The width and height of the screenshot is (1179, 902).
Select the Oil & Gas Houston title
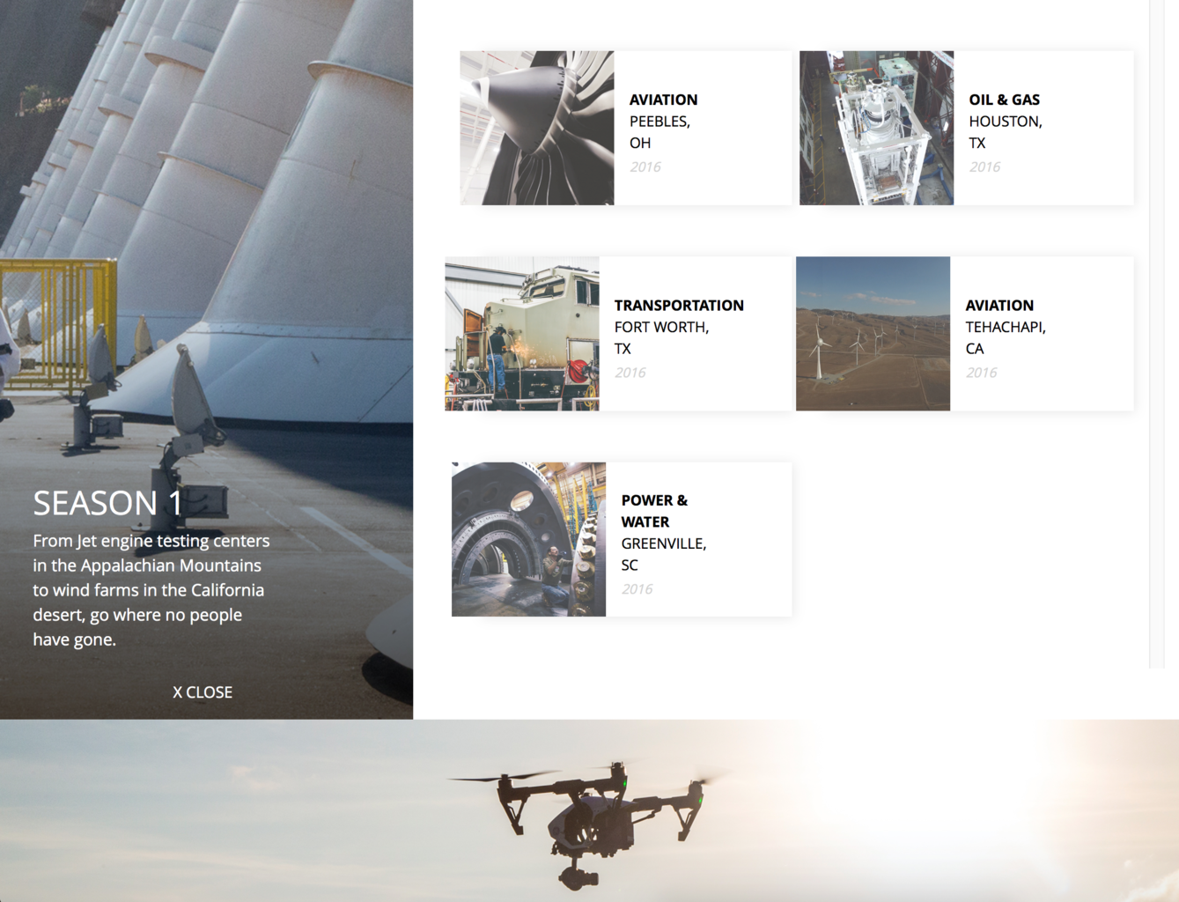(1006, 122)
